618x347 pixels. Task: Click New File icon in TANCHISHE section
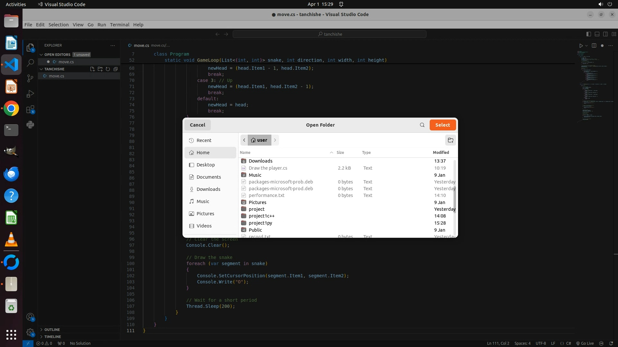pos(92,69)
